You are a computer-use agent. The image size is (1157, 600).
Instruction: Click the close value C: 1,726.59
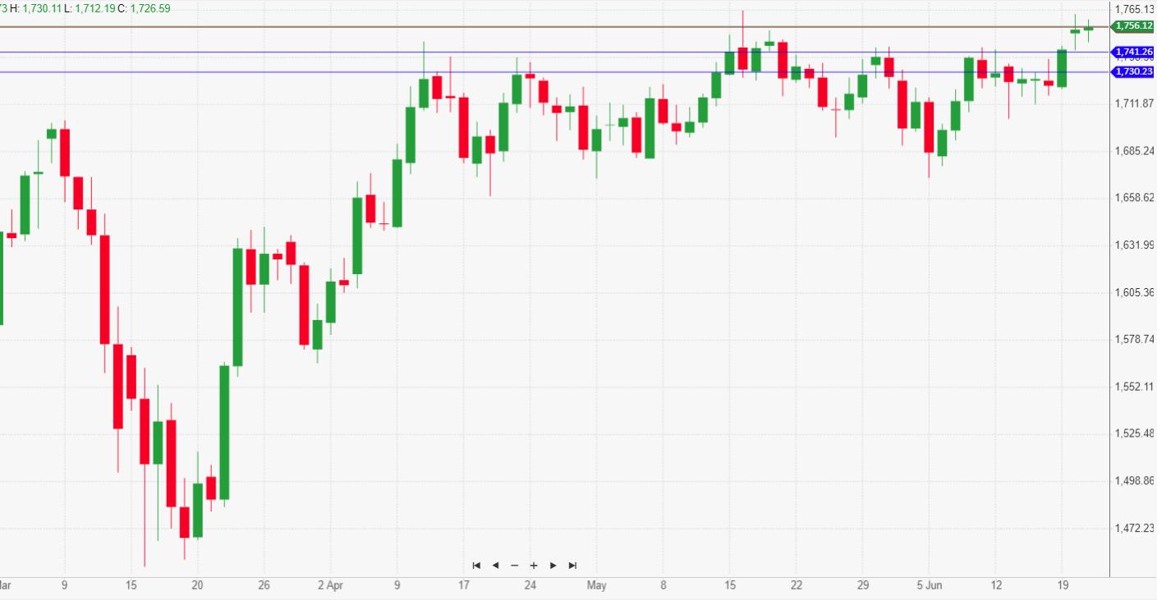coord(144,7)
